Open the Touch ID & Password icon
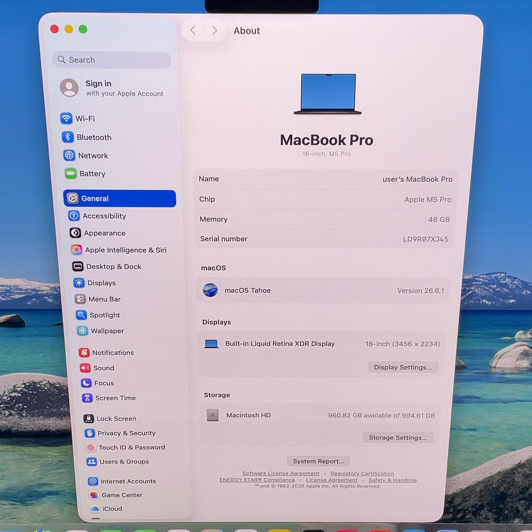 91,447
